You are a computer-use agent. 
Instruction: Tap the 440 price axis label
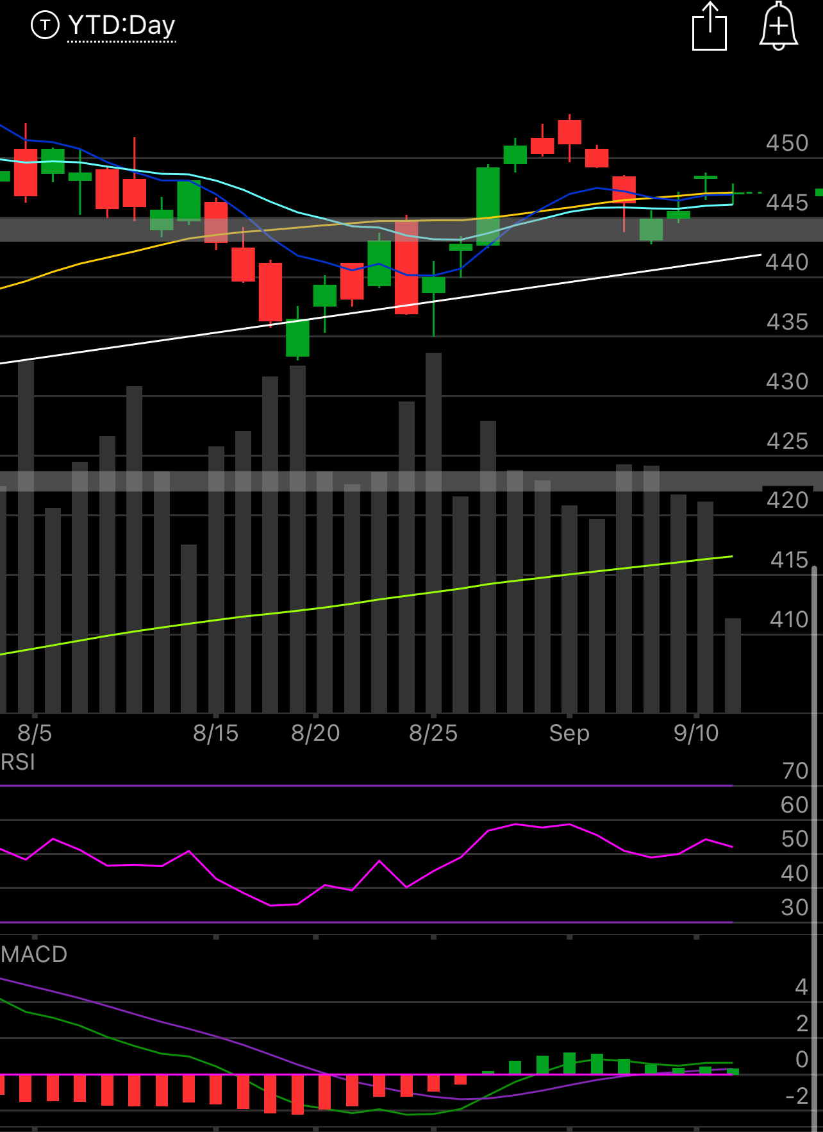tap(787, 262)
